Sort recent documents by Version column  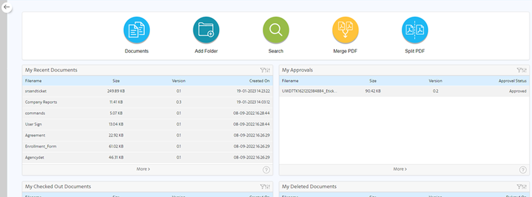point(178,81)
